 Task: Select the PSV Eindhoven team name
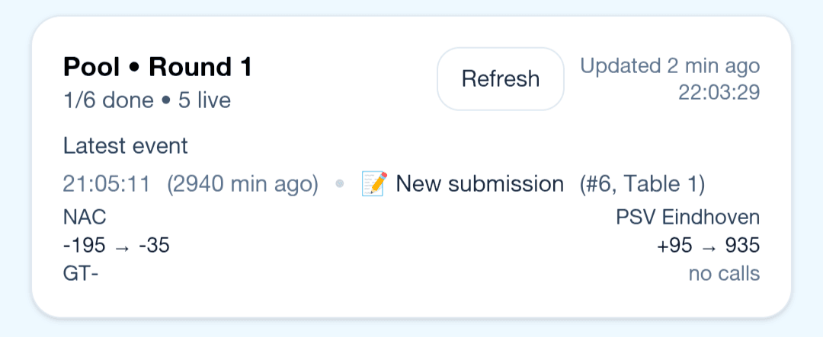[x=687, y=218]
